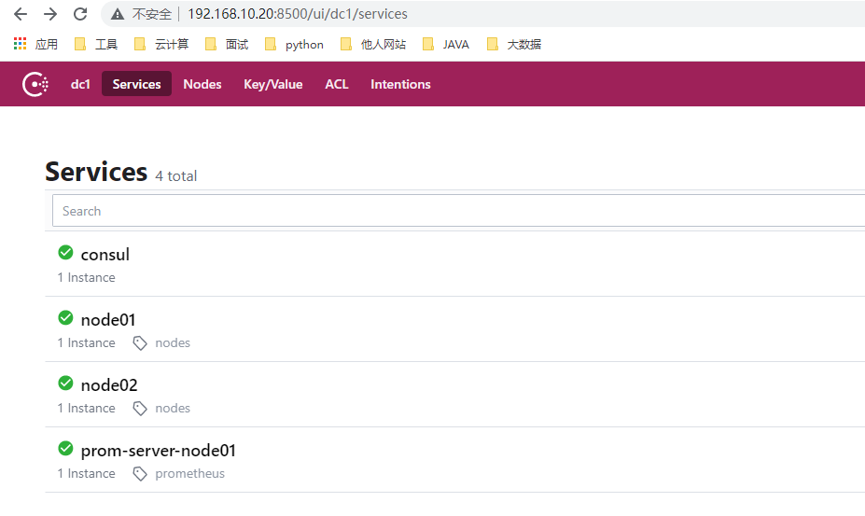Open the JAVA bookmark folder
The image size is (865, 516).
click(446, 44)
